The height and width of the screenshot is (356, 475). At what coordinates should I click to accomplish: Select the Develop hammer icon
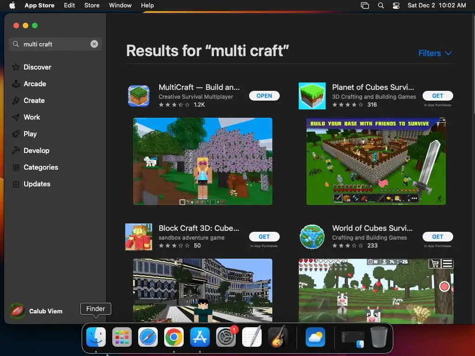click(x=16, y=151)
